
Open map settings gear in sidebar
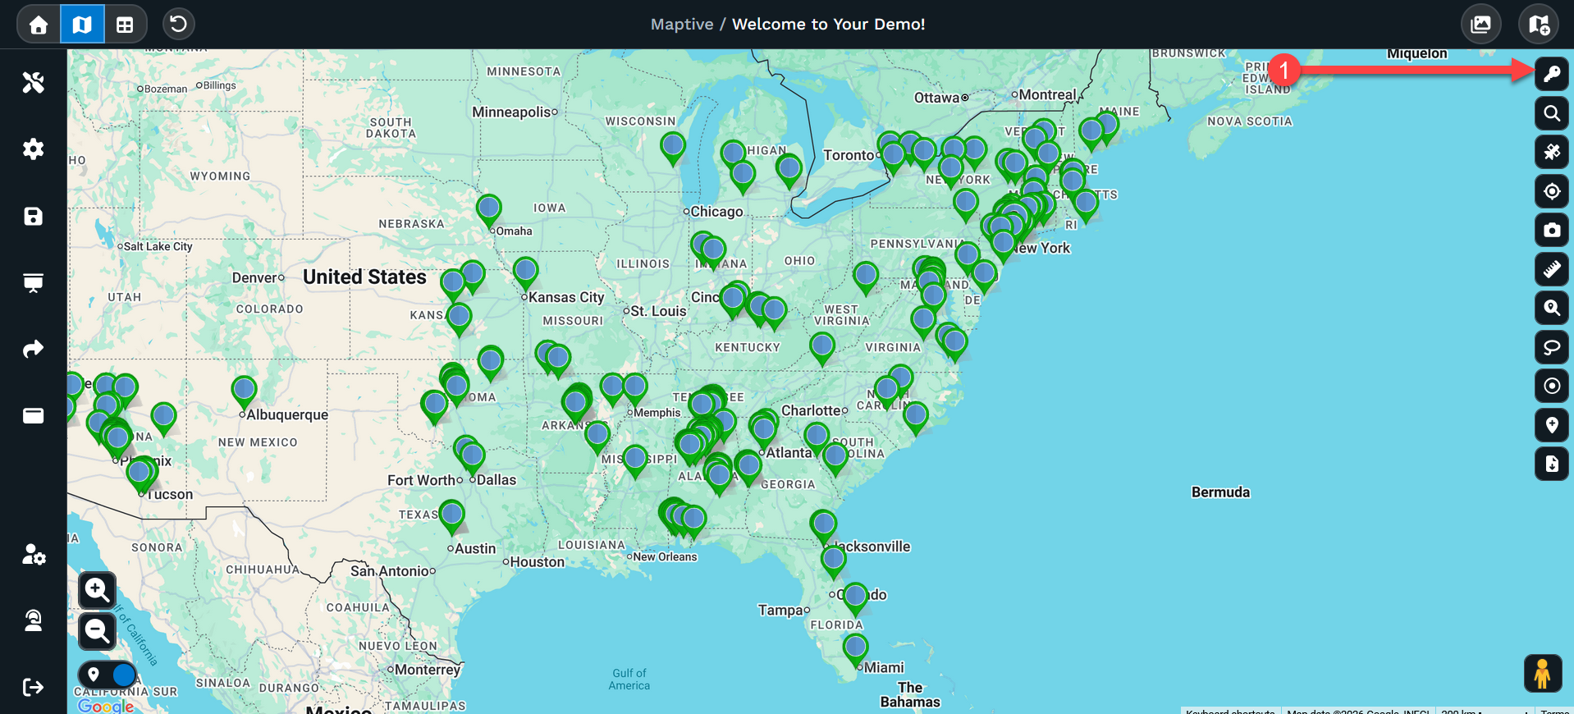click(33, 149)
